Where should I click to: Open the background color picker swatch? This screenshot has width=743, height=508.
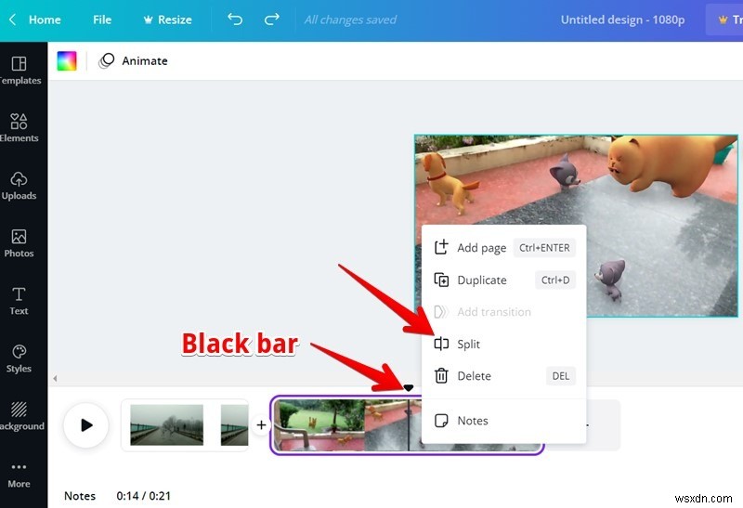click(67, 60)
